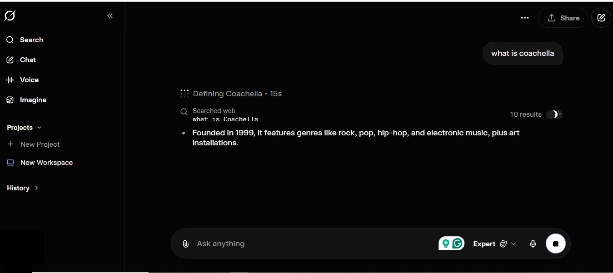
Task: Click the Grok logo icon
Action: 10,16
